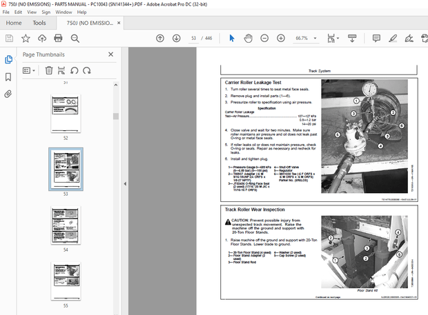Click the Floor Stand Kit photo
The height and width of the screenshot is (315, 428).
[364, 252]
